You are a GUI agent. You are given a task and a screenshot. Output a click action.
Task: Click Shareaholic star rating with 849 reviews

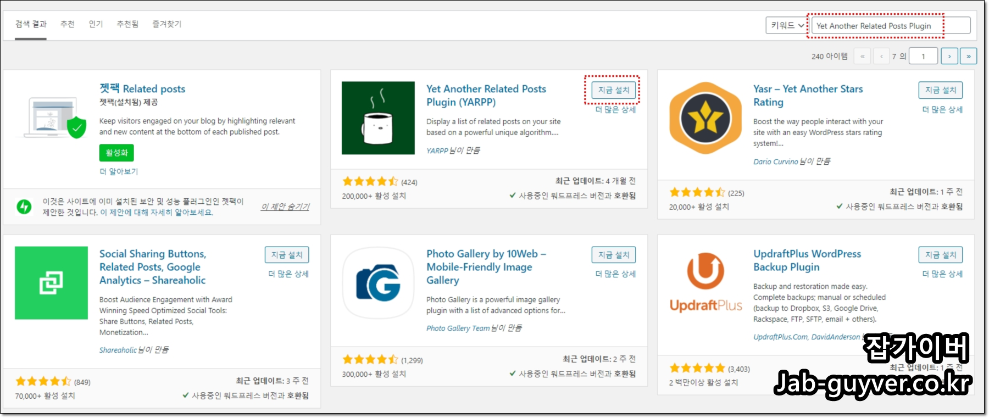click(43, 381)
